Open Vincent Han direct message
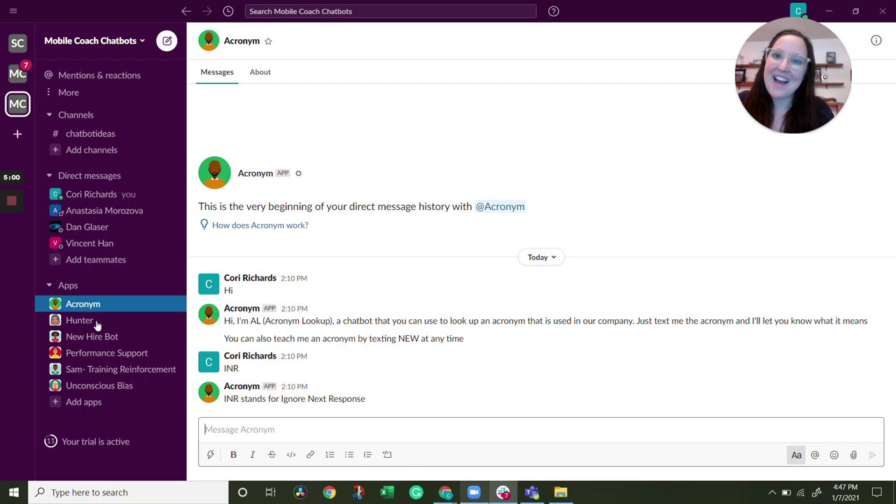Screen dimensions: 896x504 pos(90,244)
